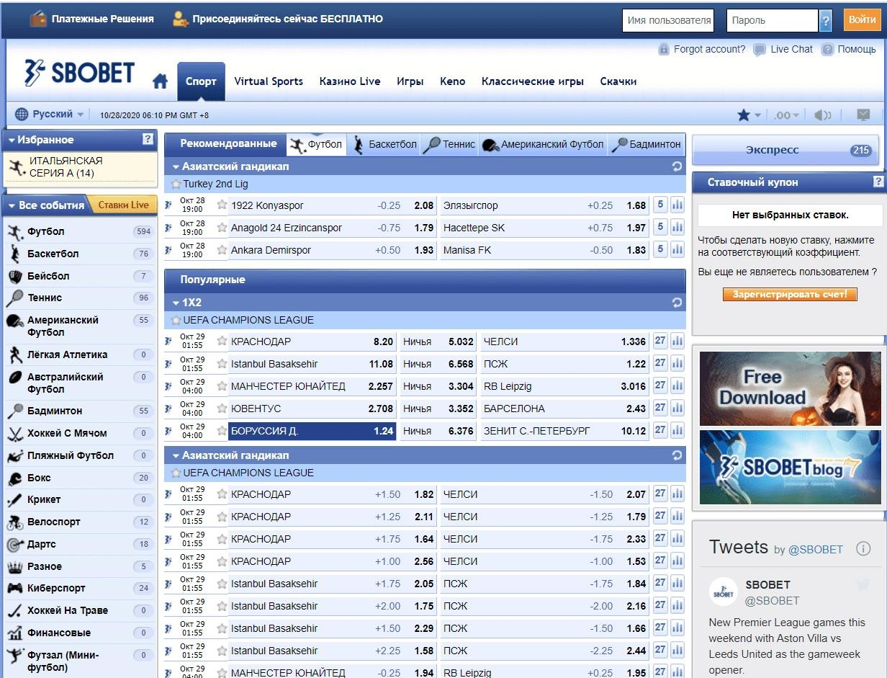887x678 pixels.
Task: Click the Зарегистрировать счет! button
Action: [790, 295]
